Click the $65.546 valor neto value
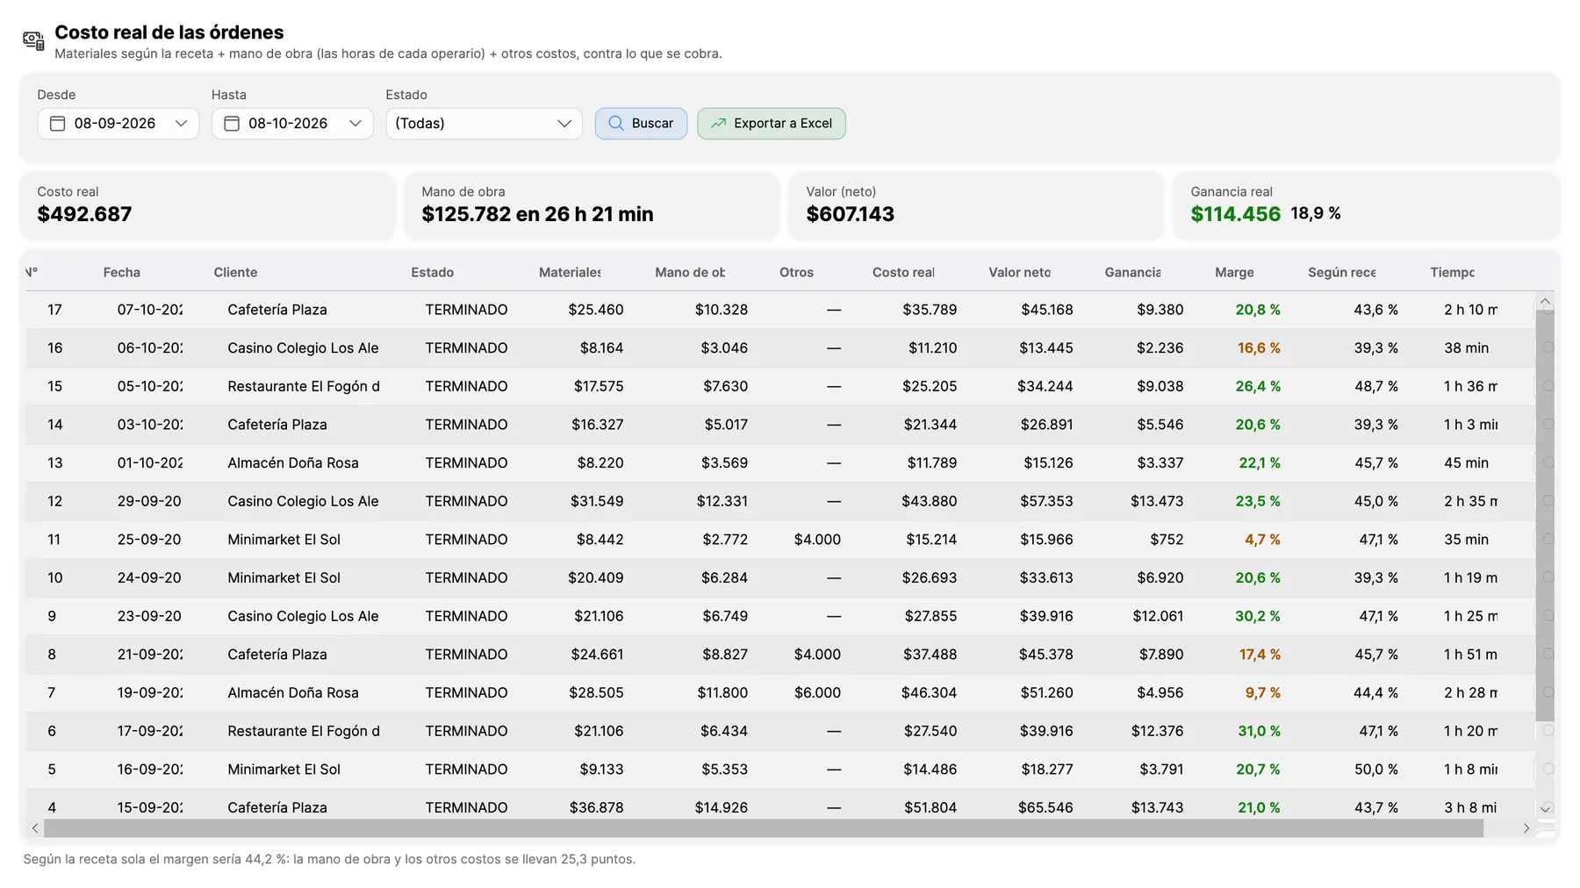 1045,807
